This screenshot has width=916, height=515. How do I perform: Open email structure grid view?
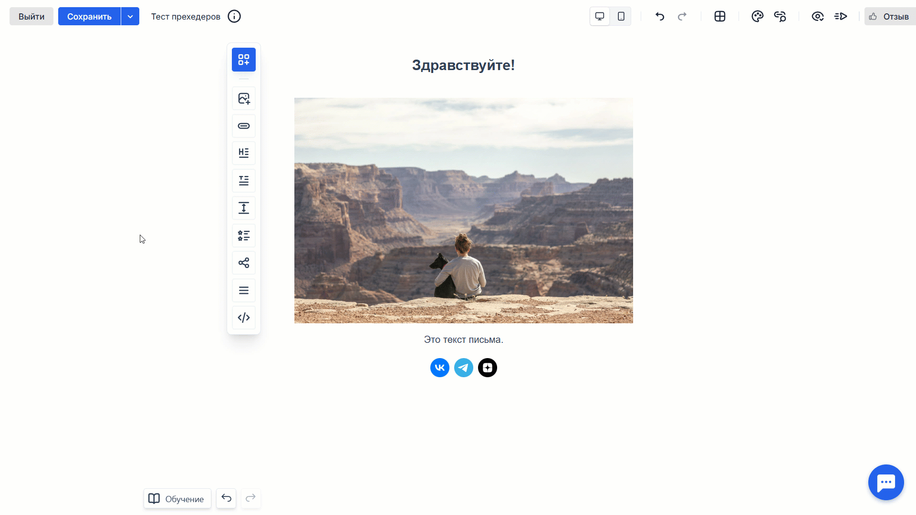pos(719,16)
